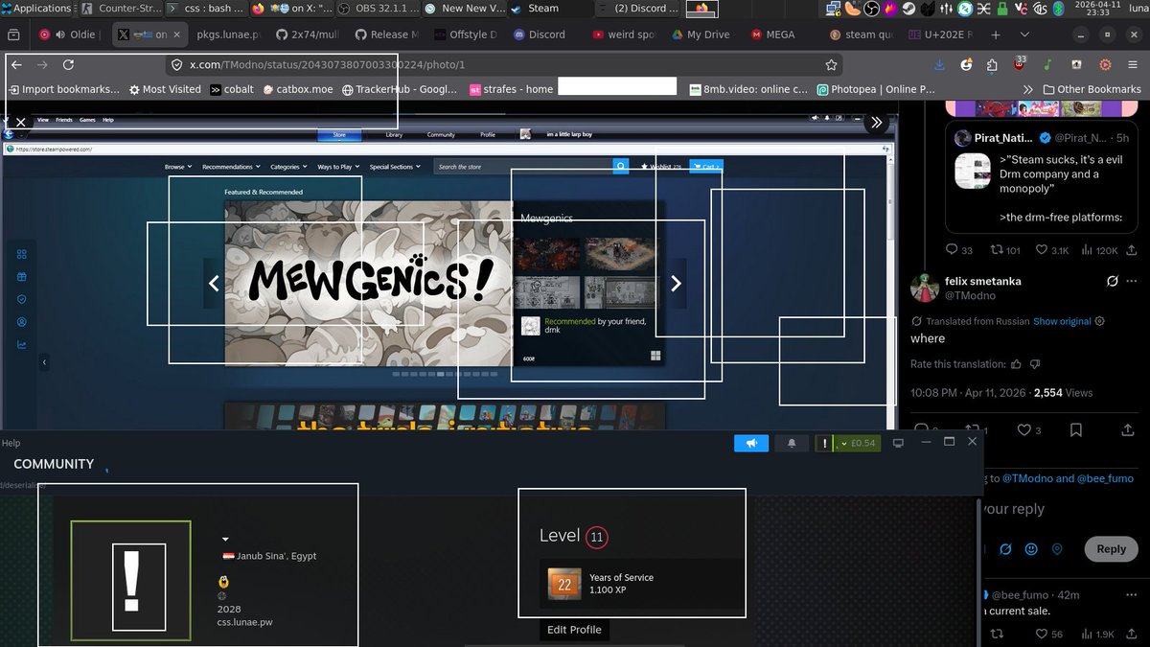This screenshot has height=647, width=1150.
Task: Open the Store tab in Steam screenshot
Action: click(338, 135)
